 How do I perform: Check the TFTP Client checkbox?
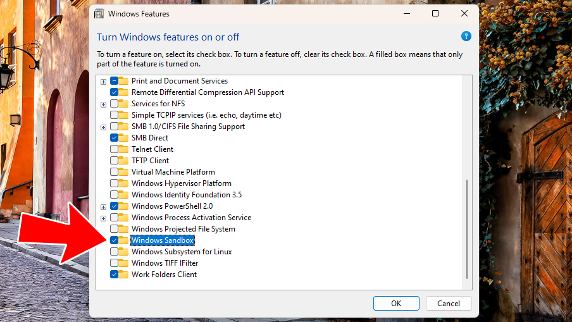[x=114, y=161]
